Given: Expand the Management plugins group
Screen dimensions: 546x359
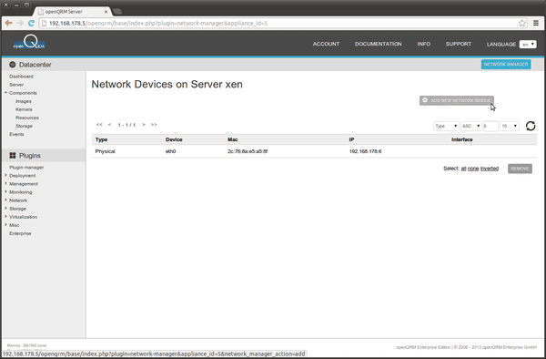Looking at the screenshot, I should pyautogui.click(x=6, y=184).
